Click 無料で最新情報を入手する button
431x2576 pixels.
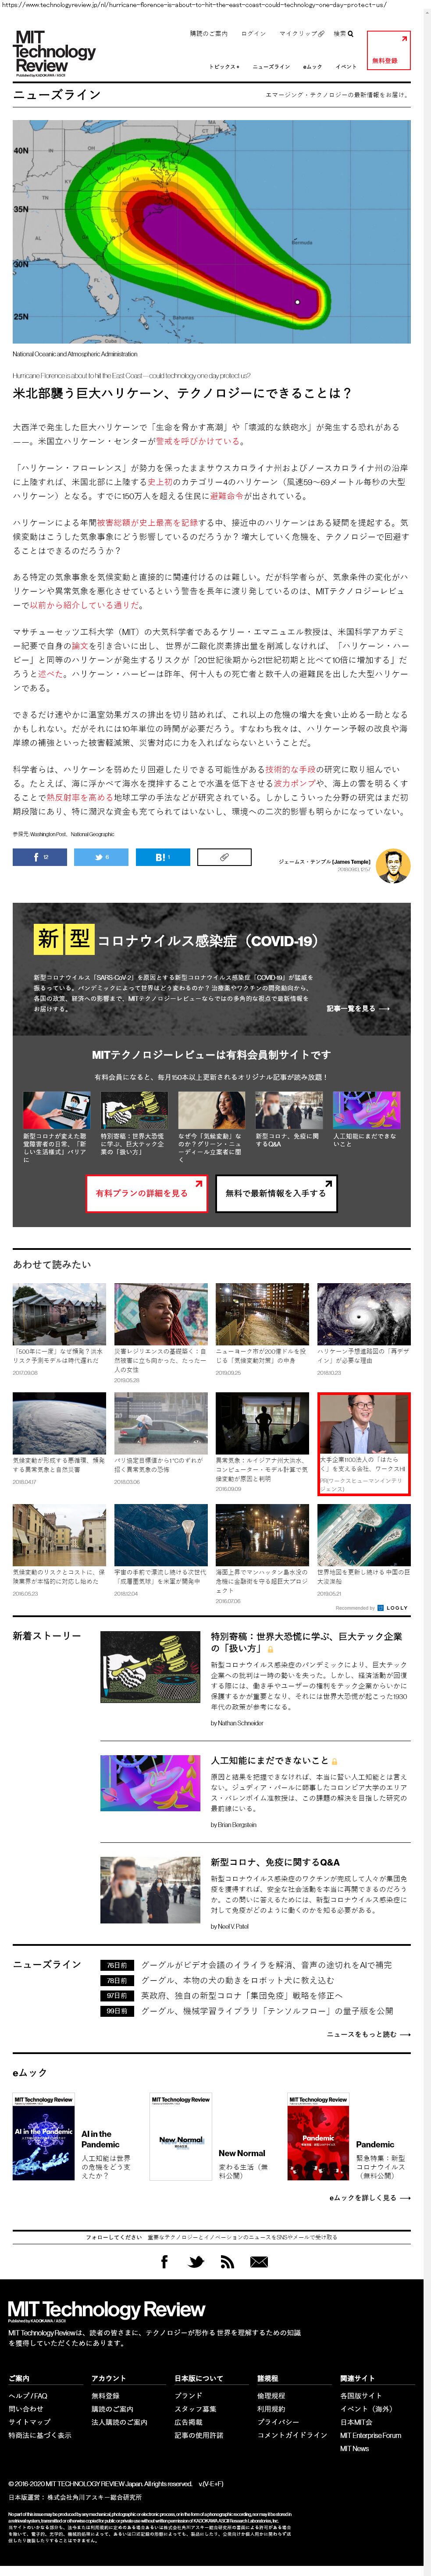tap(275, 1193)
